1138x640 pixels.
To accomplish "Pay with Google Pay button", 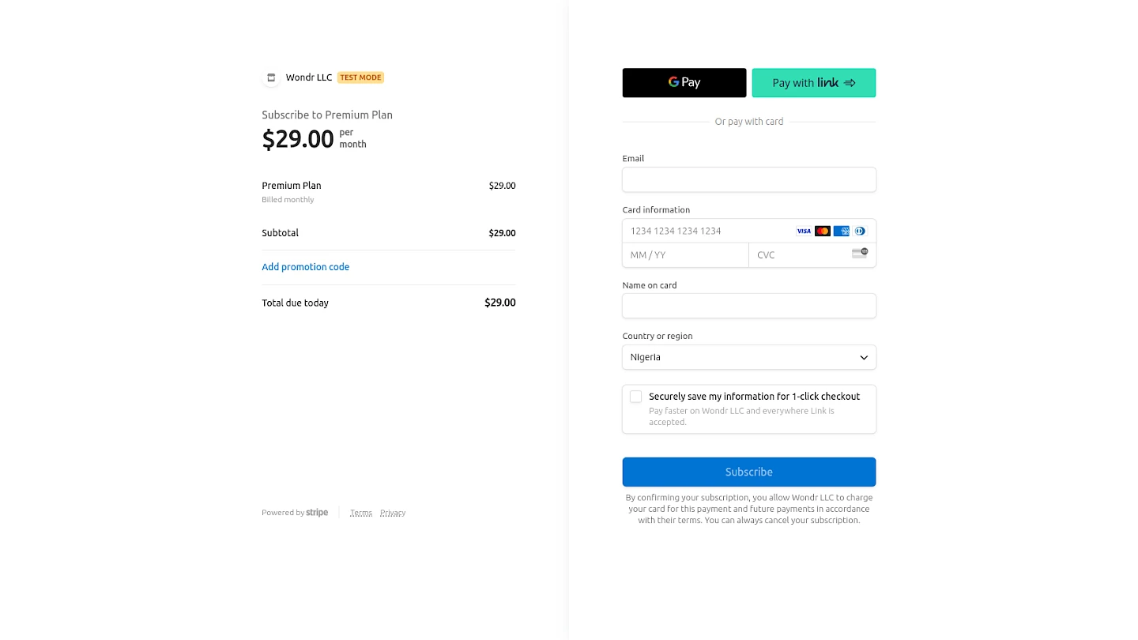I will tap(684, 83).
